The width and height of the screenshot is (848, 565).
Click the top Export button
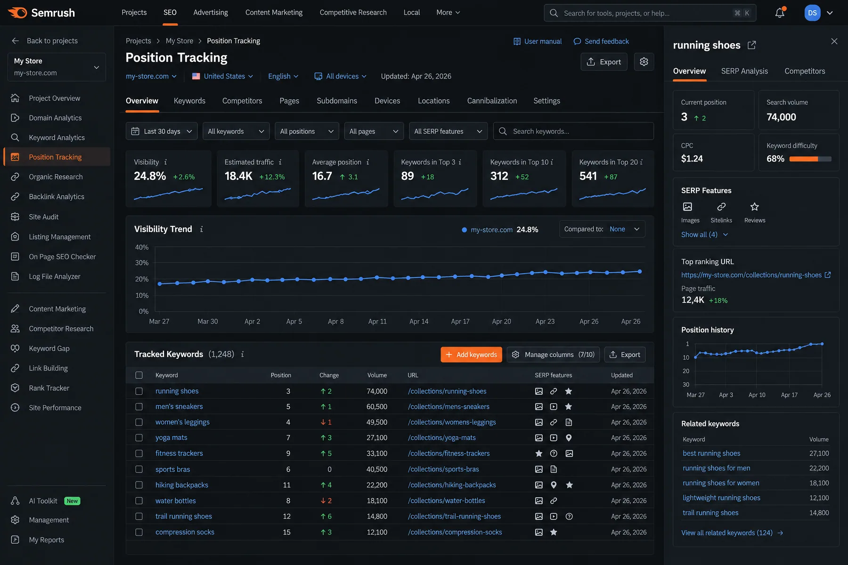(604, 62)
